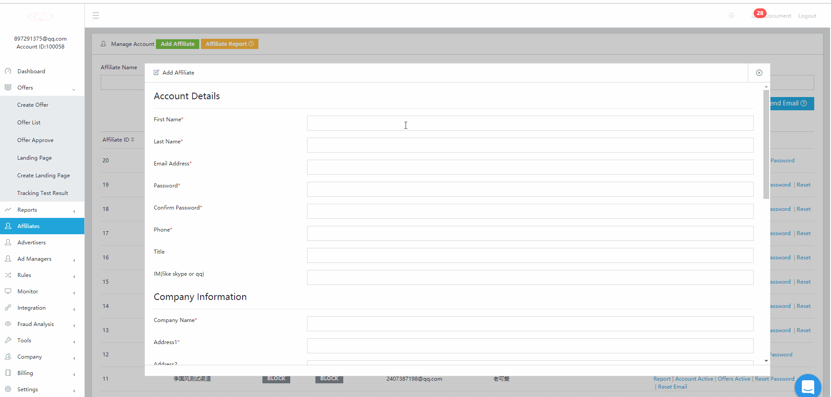Close the Add Affiliate dialog
Screen dimensions: 831x397
coord(759,73)
